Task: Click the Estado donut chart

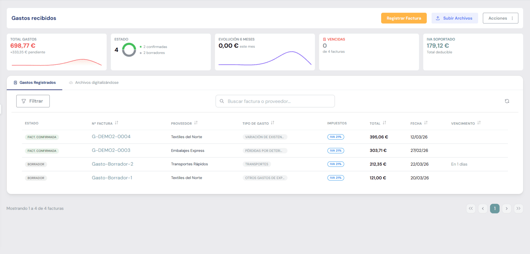Action: tap(129, 50)
